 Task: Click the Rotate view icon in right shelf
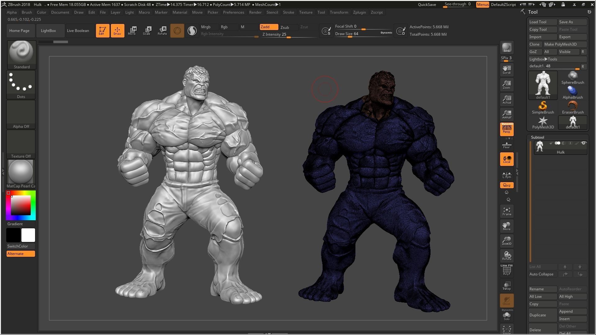point(507,256)
